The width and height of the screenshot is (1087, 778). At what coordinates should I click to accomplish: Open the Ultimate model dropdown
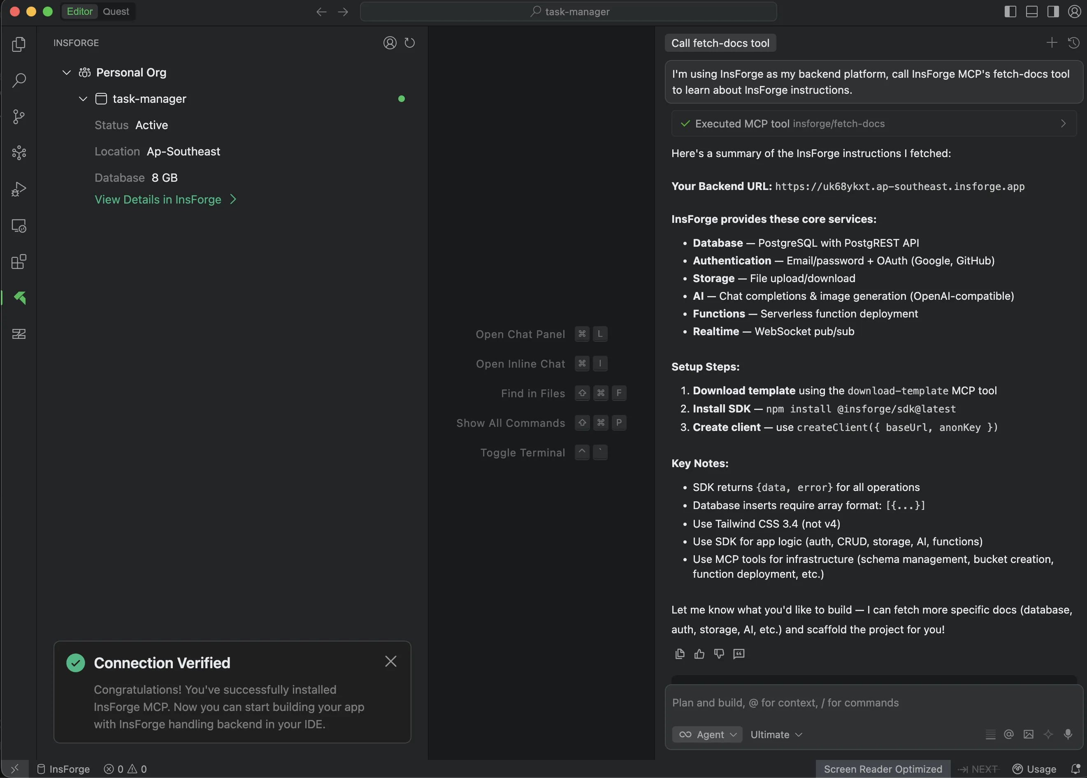pos(776,734)
